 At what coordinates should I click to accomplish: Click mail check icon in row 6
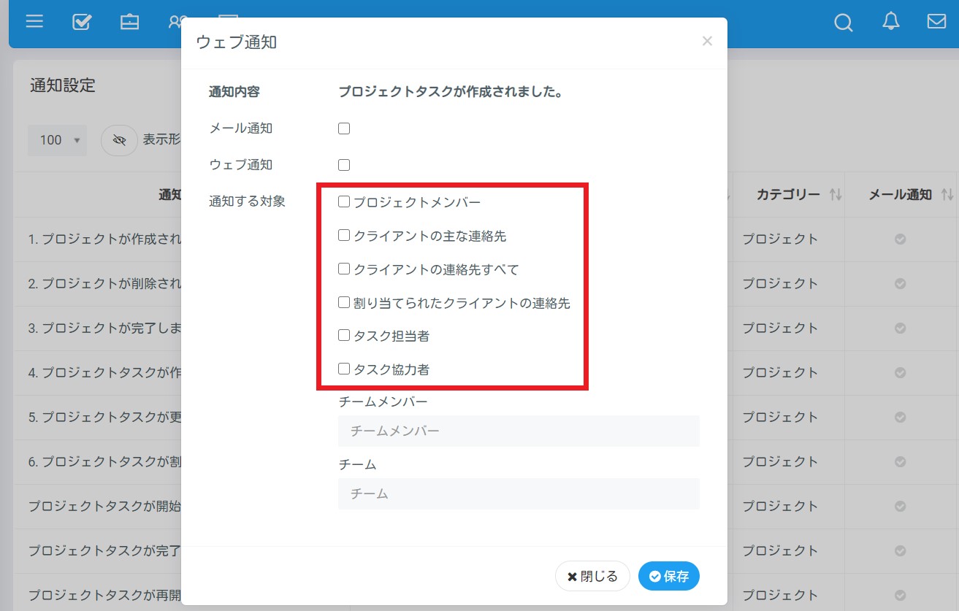coord(901,461)
